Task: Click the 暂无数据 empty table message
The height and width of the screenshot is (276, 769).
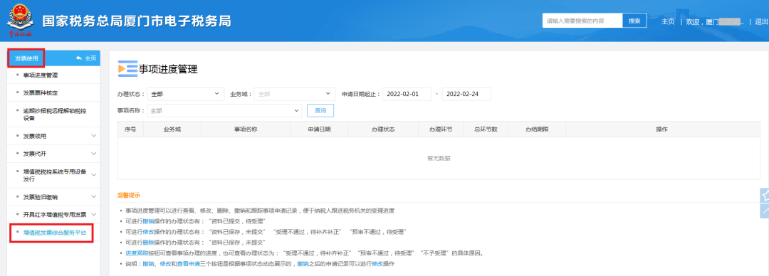Action: pos(439,158)
